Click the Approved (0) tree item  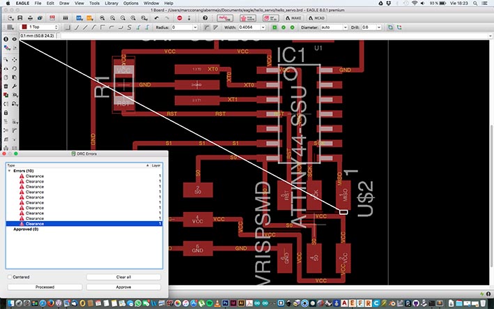pos(26,229)
